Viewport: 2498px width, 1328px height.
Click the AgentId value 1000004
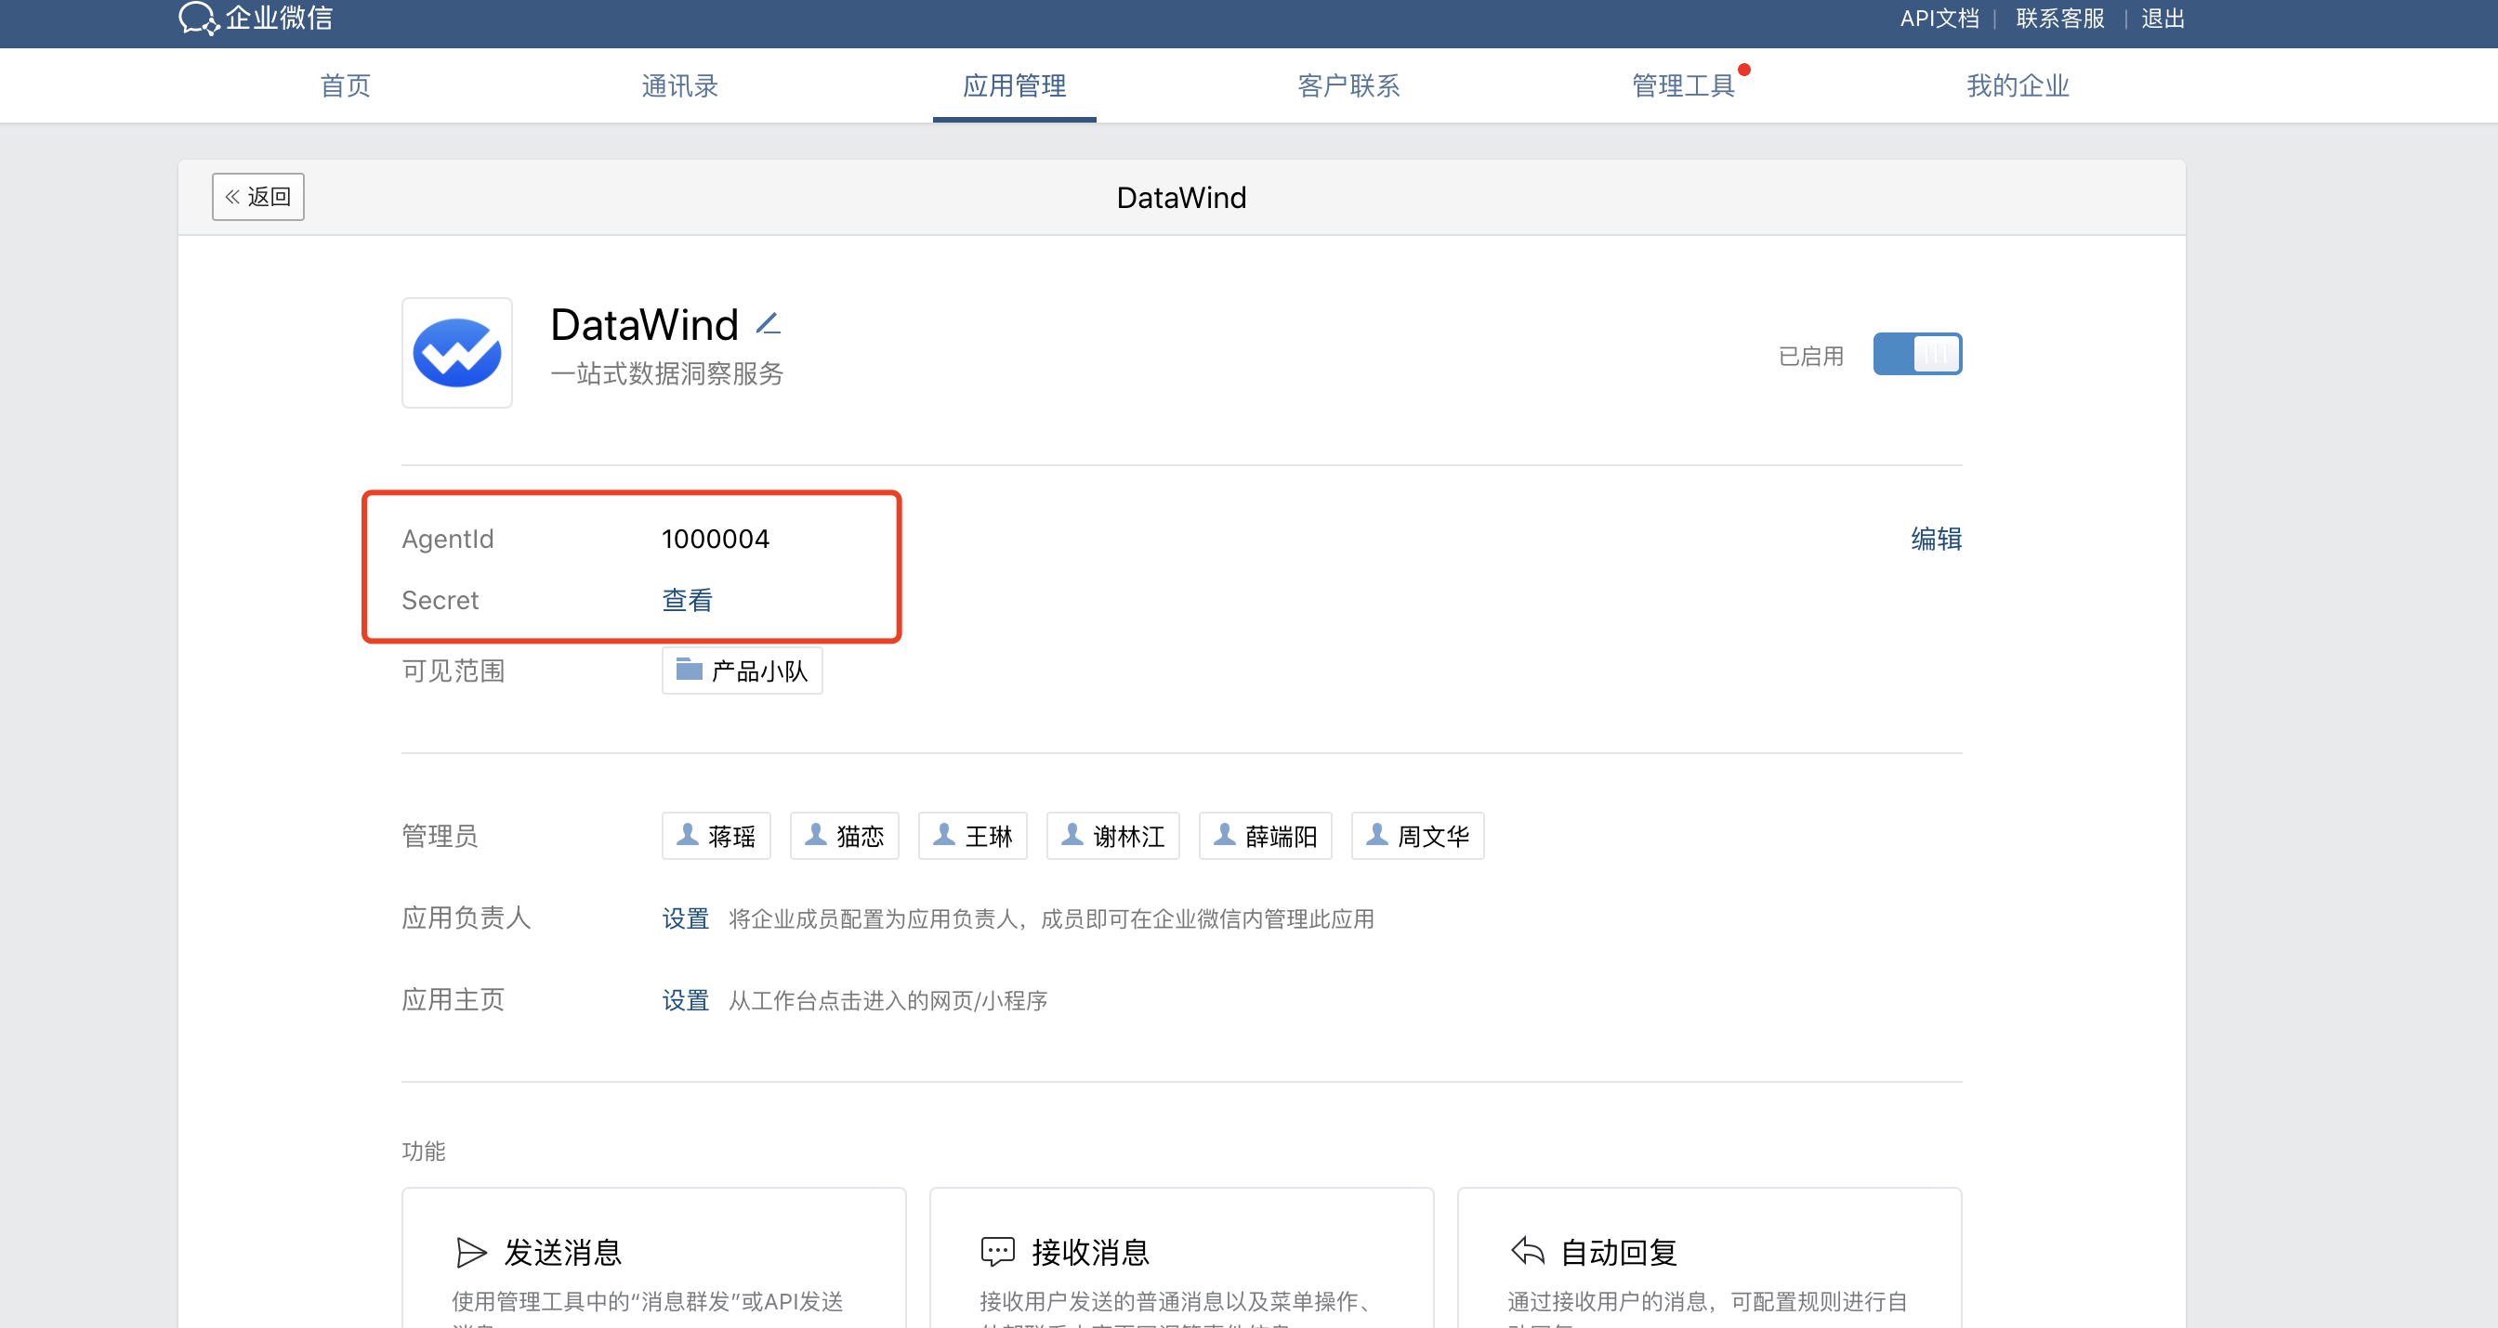[x=716, y=538]
